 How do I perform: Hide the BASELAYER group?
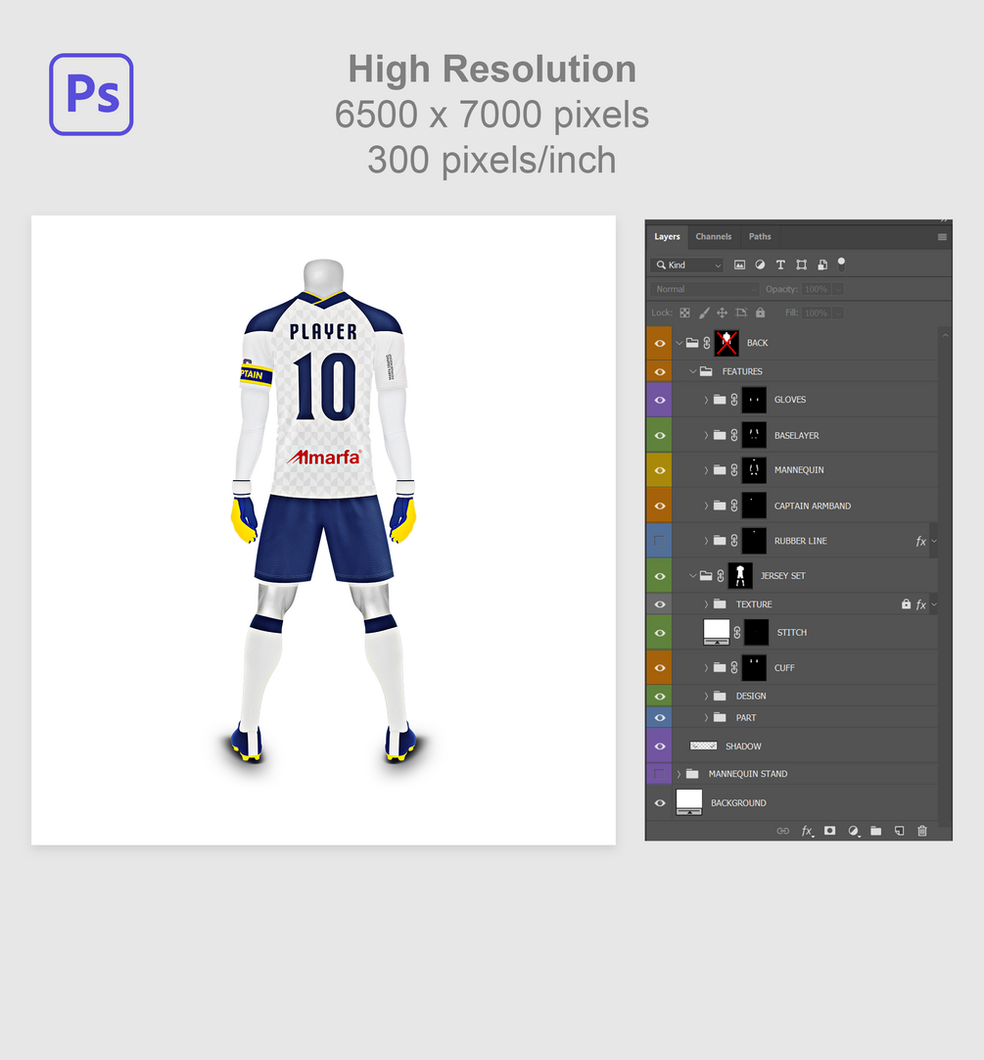click(660, 435)
